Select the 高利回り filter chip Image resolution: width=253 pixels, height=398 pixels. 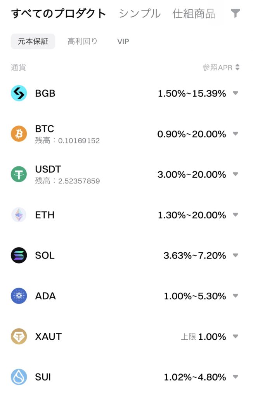coord(82,41)
